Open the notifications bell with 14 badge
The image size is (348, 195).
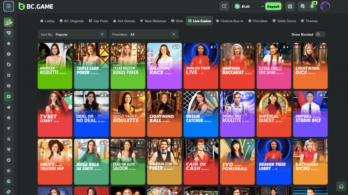[312, 6]
